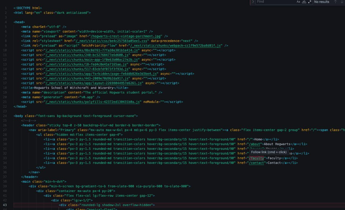Open the webpack chunk script link
The height and width of the screenshot is (210, 345).
point(175,46)
